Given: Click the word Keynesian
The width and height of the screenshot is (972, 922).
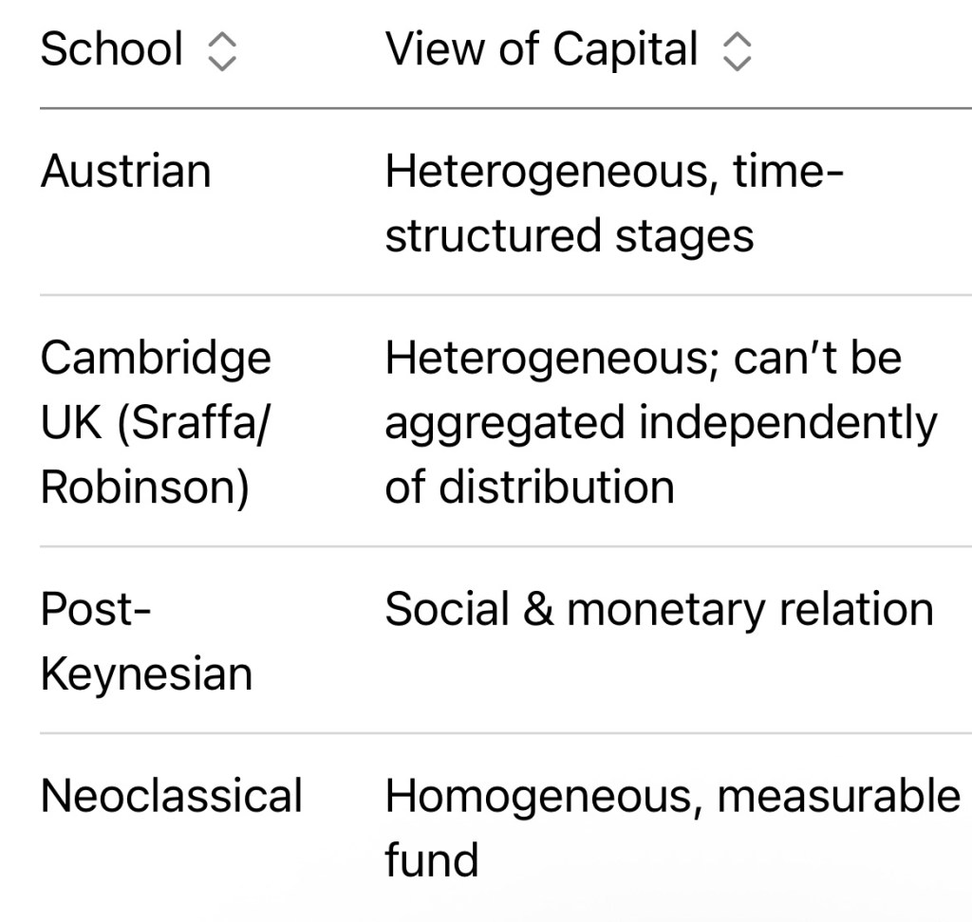Looking at the screenshot, I should click(146, 673).
